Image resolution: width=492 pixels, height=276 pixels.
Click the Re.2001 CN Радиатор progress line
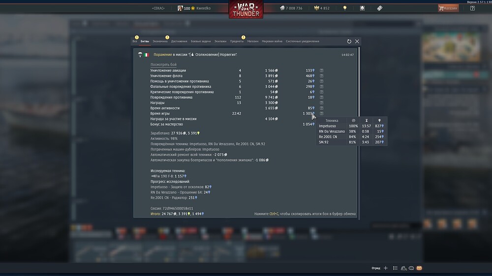[174, 198]
